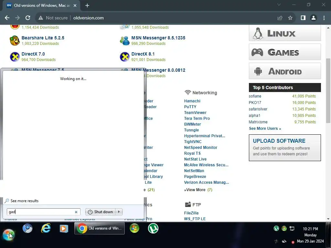Open the Tunngle link
Screen dimensions: 331x248
pyautogui.click(x=191, y=130)
